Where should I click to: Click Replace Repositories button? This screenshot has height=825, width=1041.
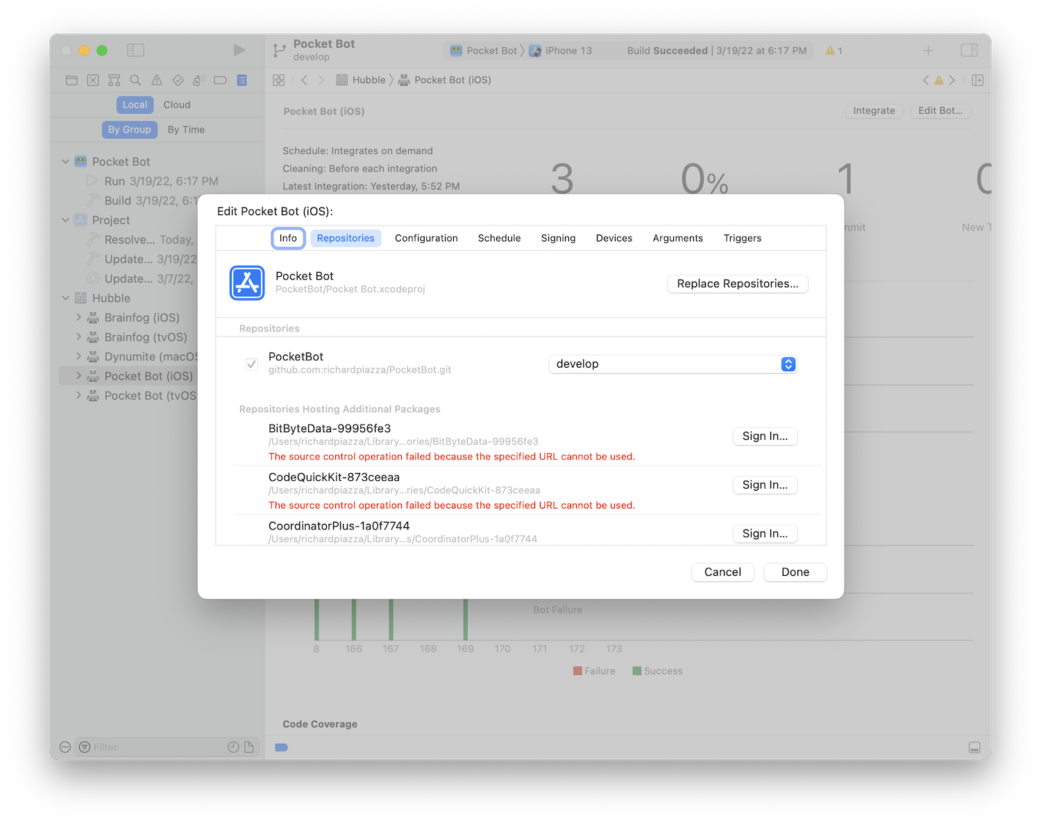[x=738, y=284]
